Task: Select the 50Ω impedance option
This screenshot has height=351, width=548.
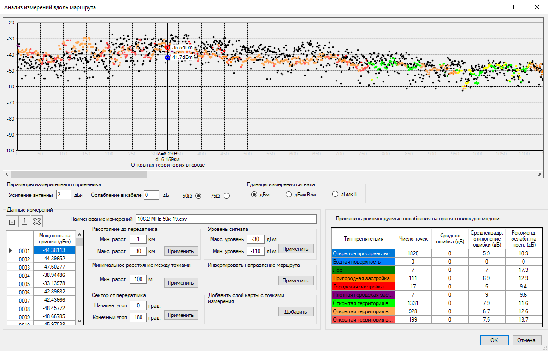Action: 199,196
